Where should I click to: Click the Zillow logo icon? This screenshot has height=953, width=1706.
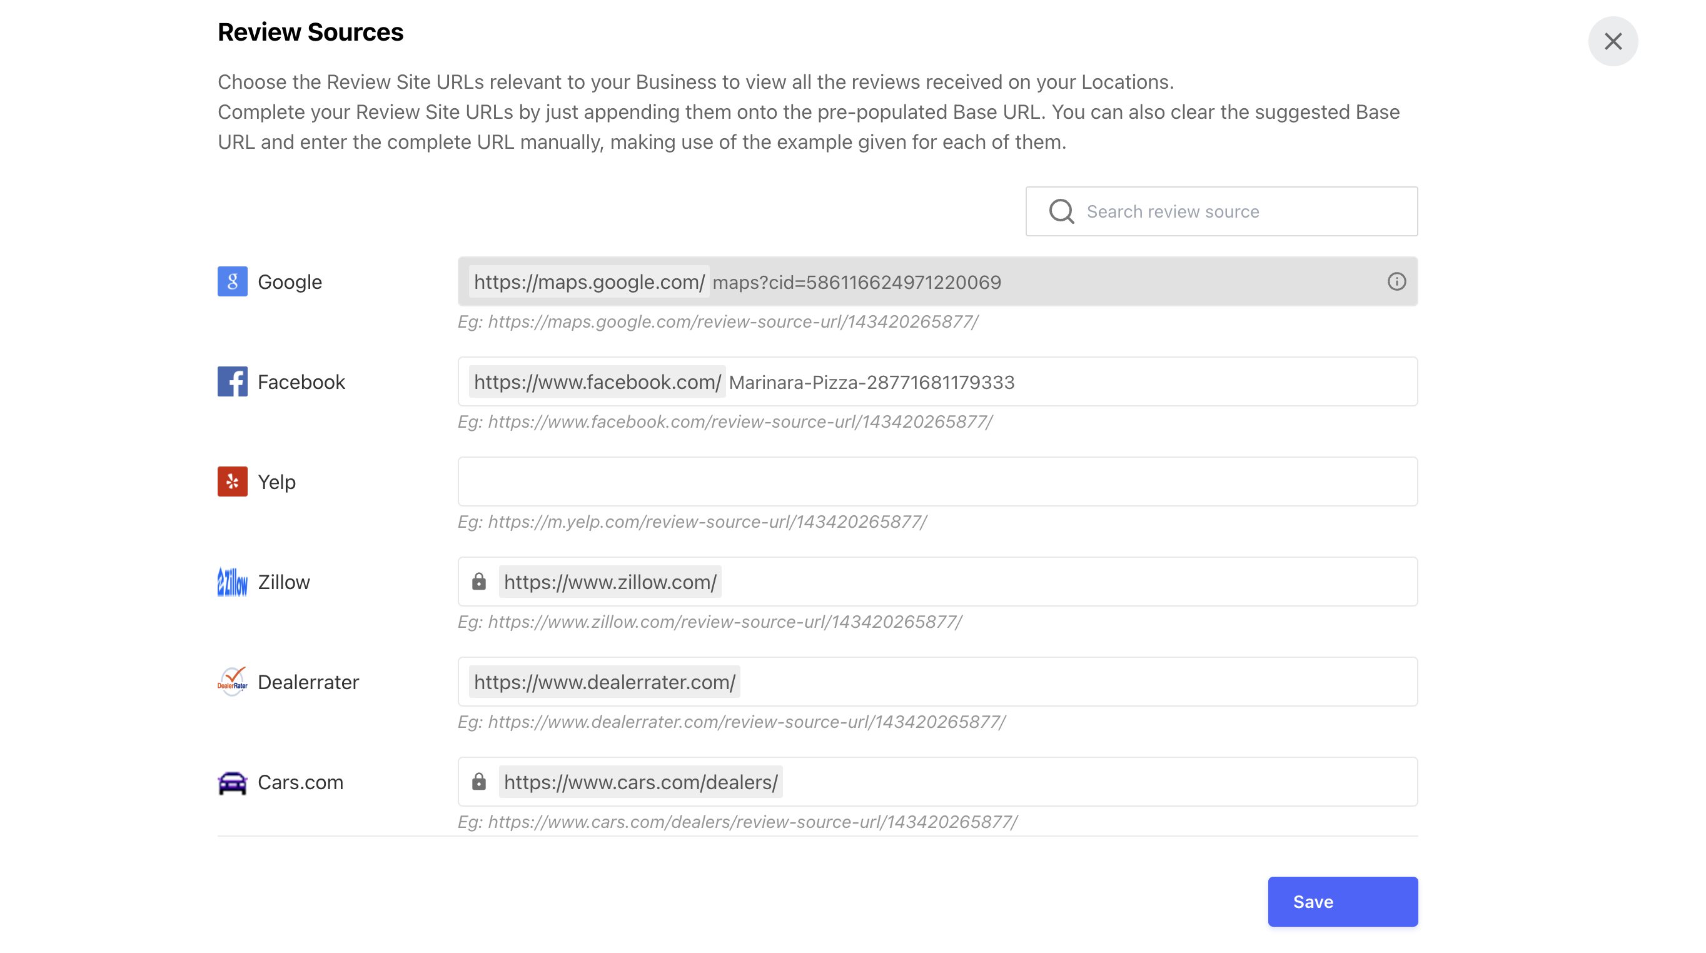point(233,582)
